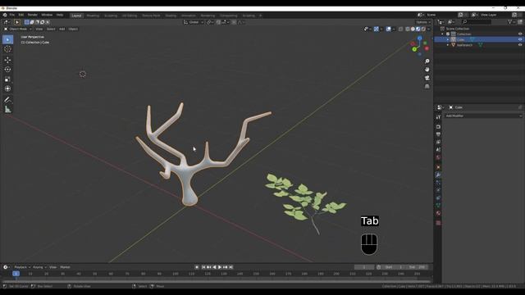This screenshot has height=295, width=525.
Task: Open the timeline Marker menu
Action: (65, 267)
